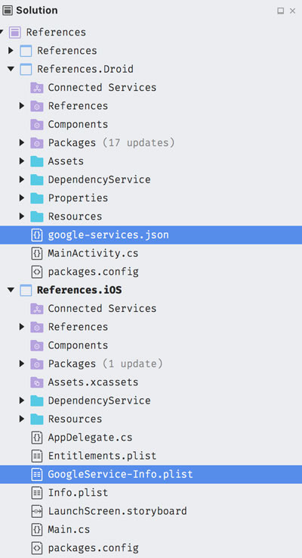Expand Packages with 17 updates
The height and width of the screenshot is (558, 302).
click(22, 142)
